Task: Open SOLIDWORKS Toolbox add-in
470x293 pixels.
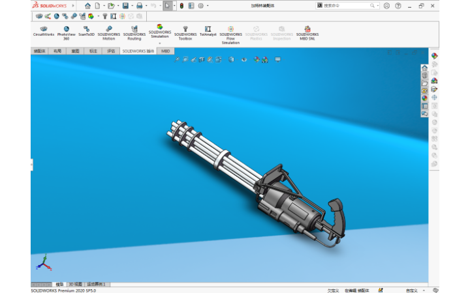Action: 185,32
